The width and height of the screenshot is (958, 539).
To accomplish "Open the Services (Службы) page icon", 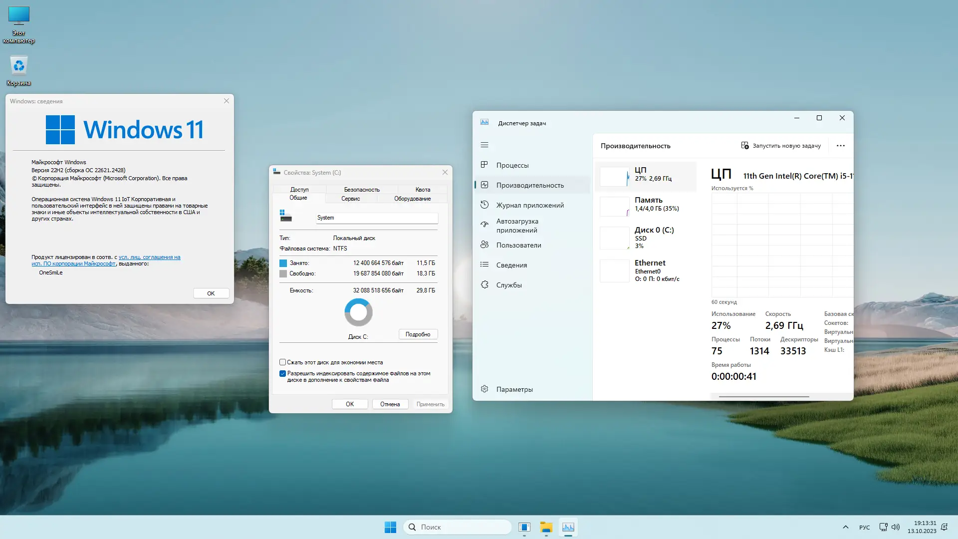I will click(x=484, y=284).
